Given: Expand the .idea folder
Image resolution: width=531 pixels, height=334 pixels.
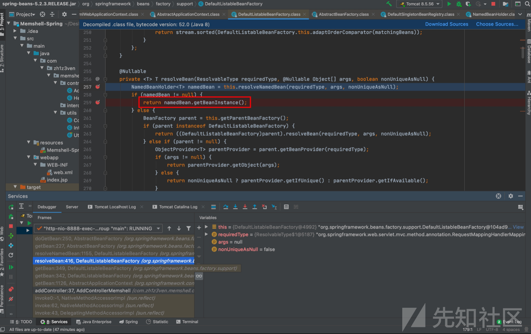Looking at the screenshot, I should point(15,31).
